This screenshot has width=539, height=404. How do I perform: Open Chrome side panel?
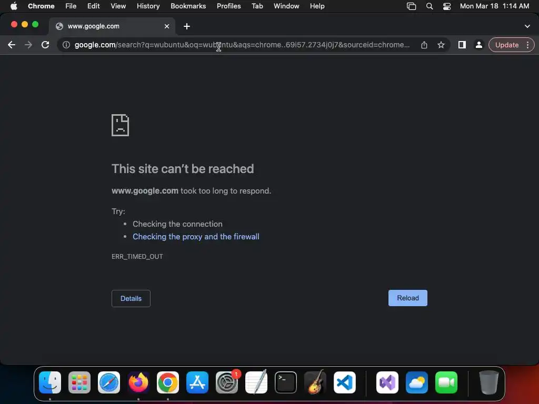click(x=462, y=45)
